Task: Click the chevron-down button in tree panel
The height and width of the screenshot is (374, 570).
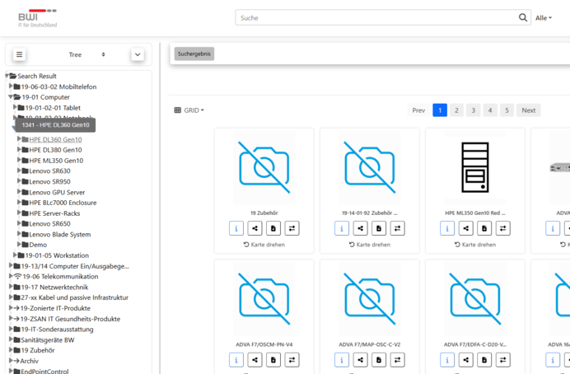Action: (138, 54)
